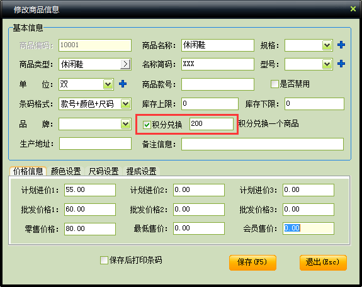Expand the 型号 dropdown
This screenshot has height=287, width=362.
click(327, 64)
